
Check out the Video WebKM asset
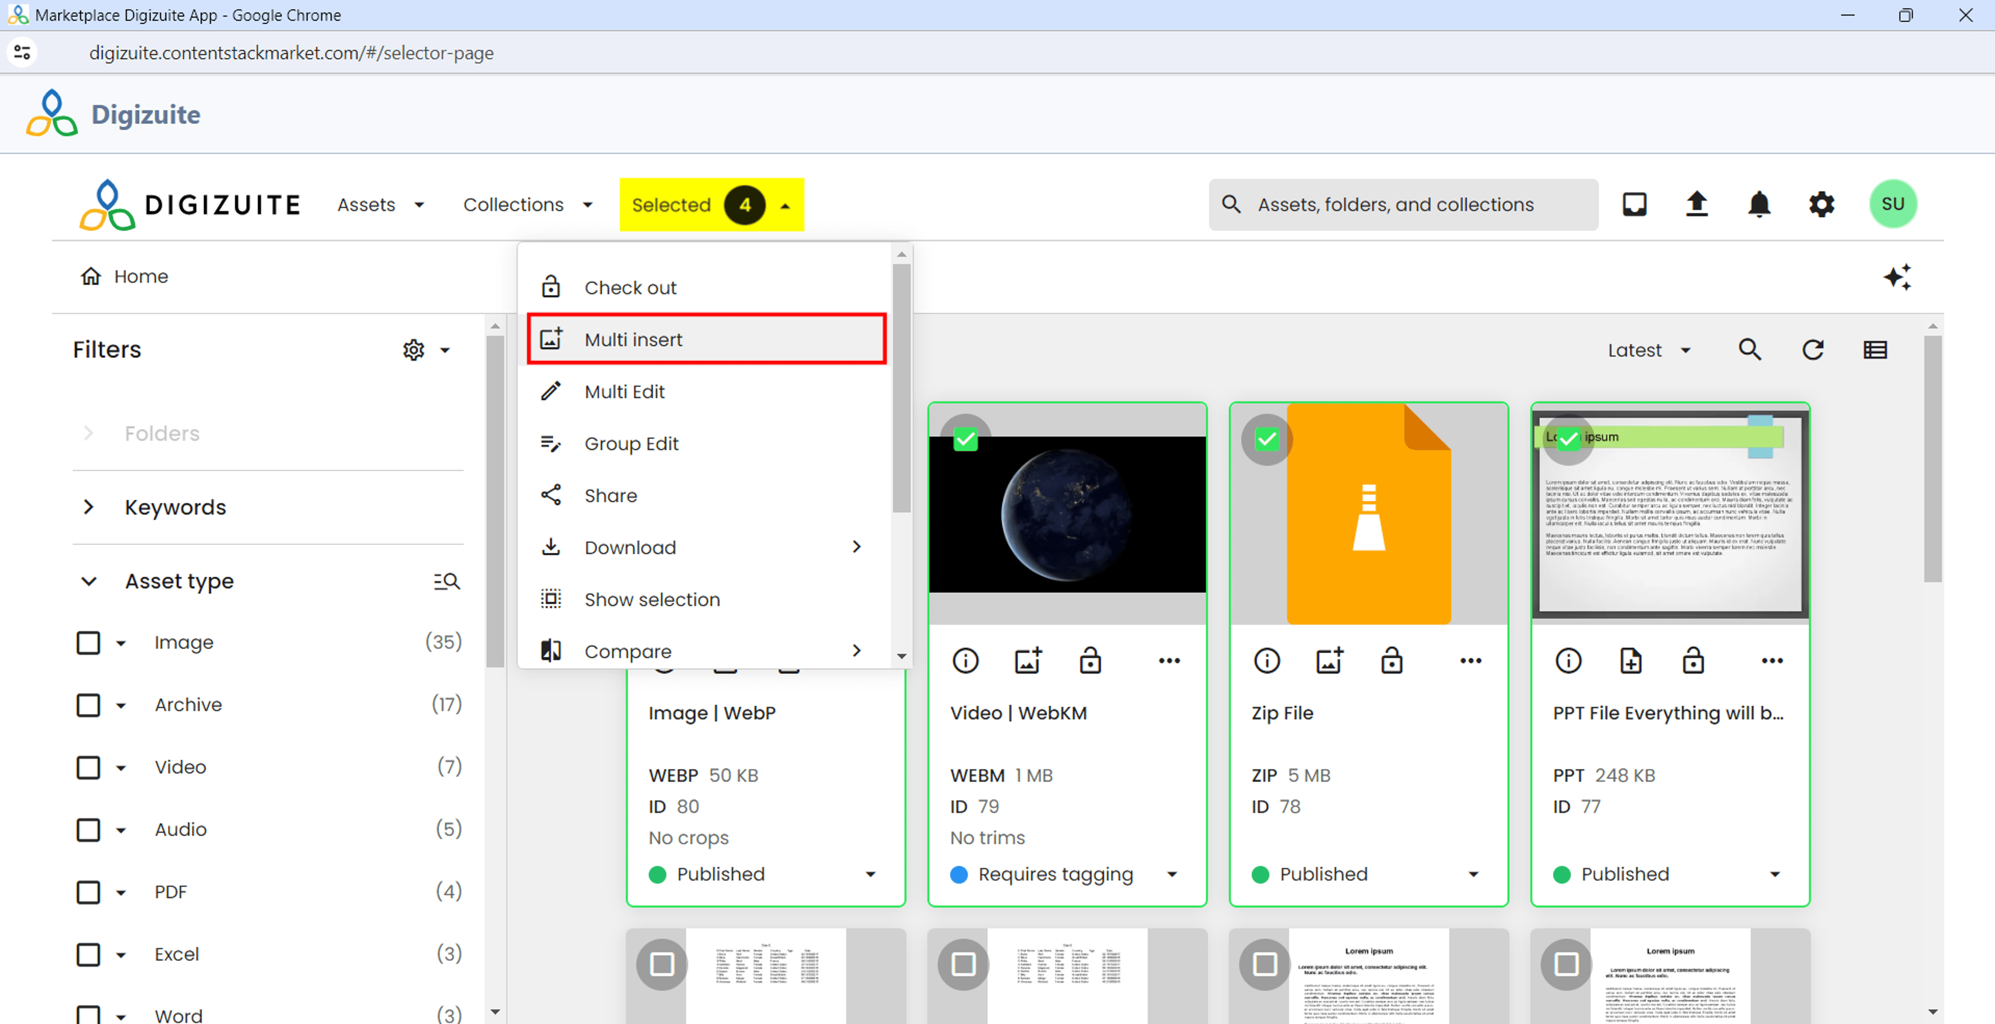pos(1090,661)
